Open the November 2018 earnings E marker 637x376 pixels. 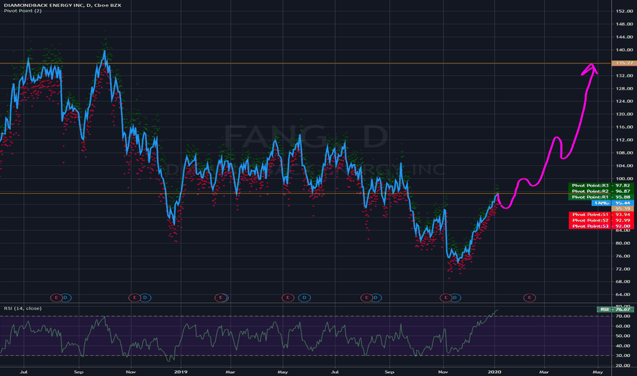pyautogui.click(x=135, y=298)
